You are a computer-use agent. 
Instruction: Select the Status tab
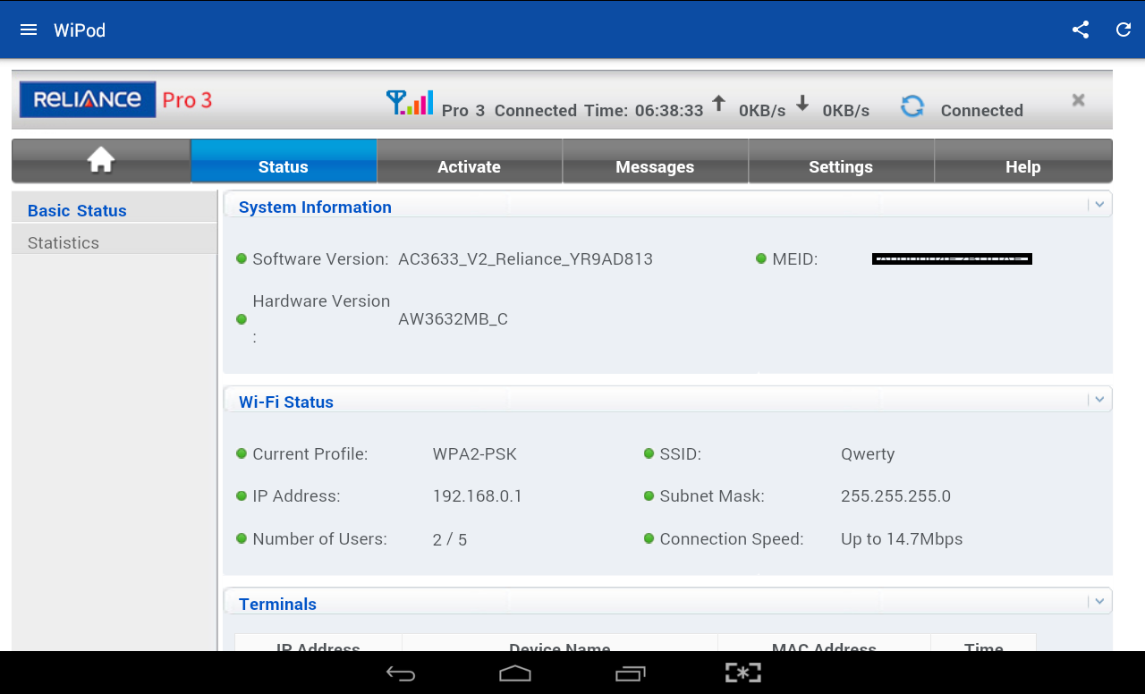[x=284, y=161]
